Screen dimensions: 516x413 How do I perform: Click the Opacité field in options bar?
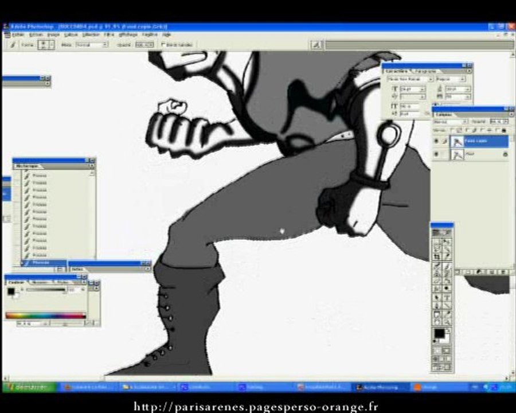click(x=144, y=45)
